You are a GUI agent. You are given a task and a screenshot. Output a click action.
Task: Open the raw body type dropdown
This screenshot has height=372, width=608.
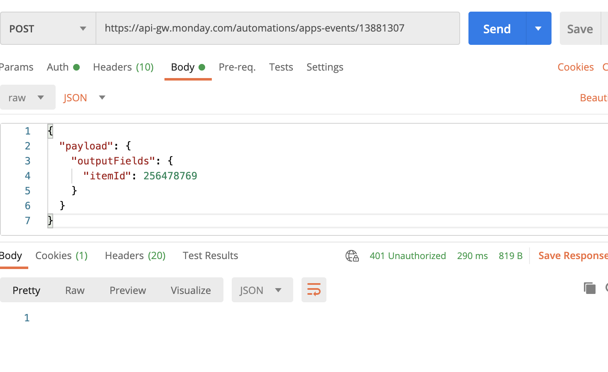27,98
